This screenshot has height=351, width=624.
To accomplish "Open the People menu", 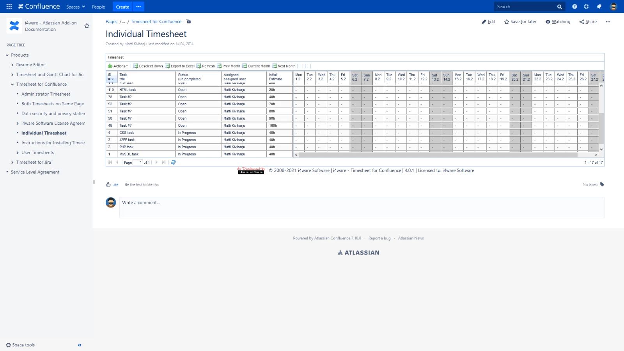I will coord(98,7).
